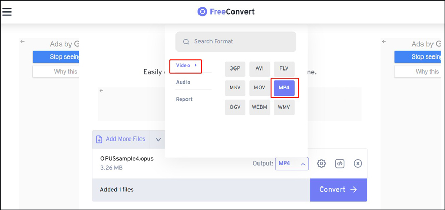The width and height of the screenshot is (445, 210).
Task: Choose 3GP format
Action: pyautogui.click(x=235, y=69)
